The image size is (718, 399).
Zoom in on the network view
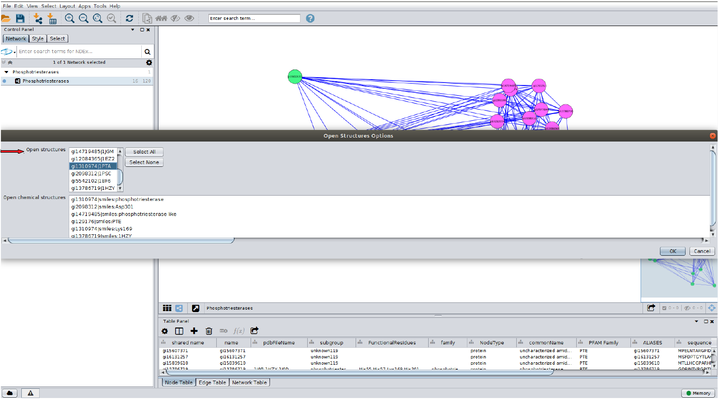tap(70, 18)
